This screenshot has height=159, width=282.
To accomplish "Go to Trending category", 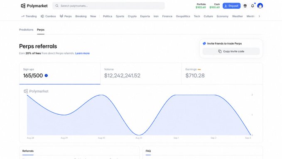I will (x=29, y=16).
